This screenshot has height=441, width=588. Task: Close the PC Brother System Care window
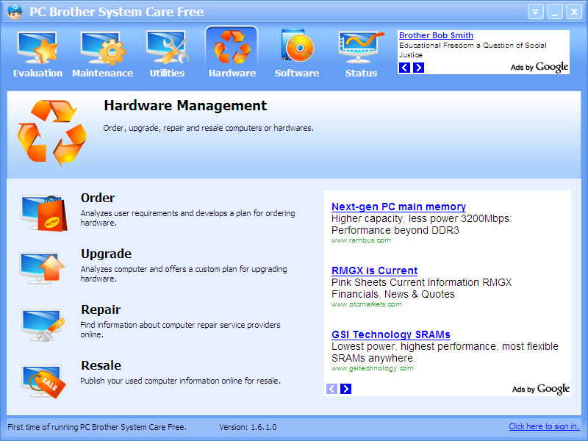tap(574, 12)
